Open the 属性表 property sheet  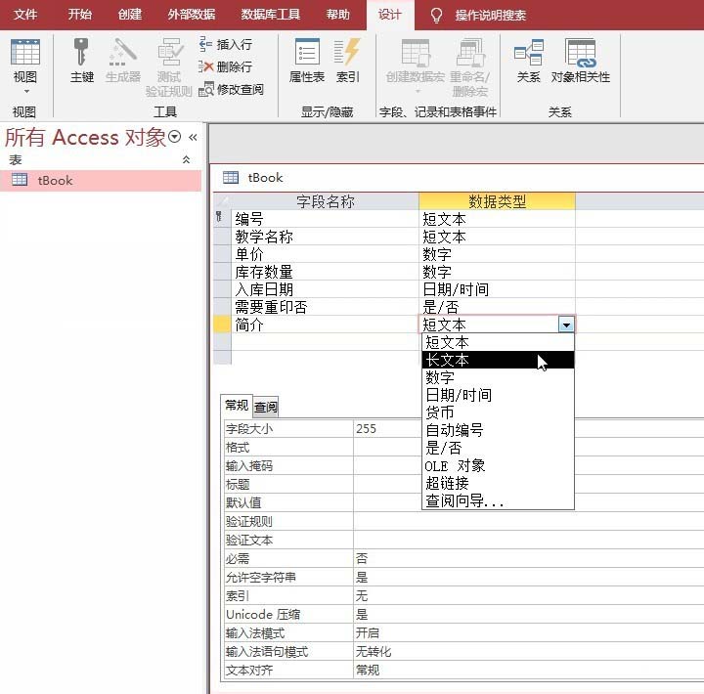click(x=307, y=52)
